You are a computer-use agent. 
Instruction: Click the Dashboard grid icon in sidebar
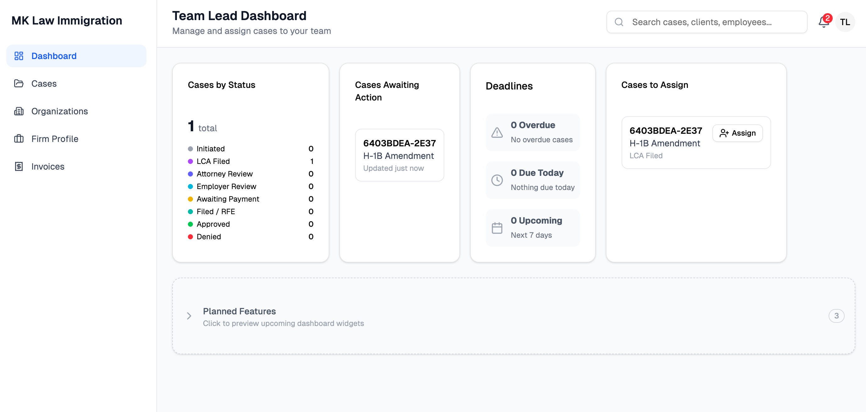19,56
